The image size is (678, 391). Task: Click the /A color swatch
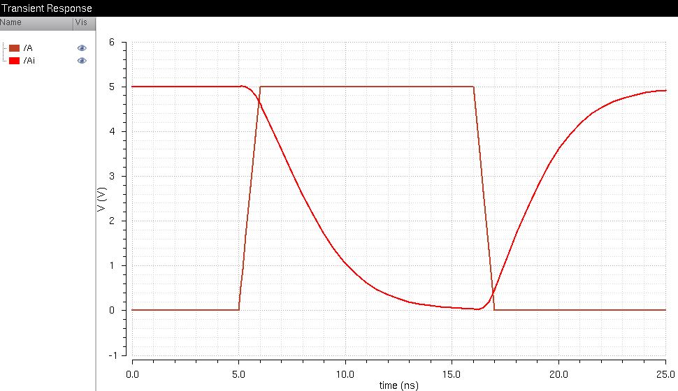click(14, 48)
